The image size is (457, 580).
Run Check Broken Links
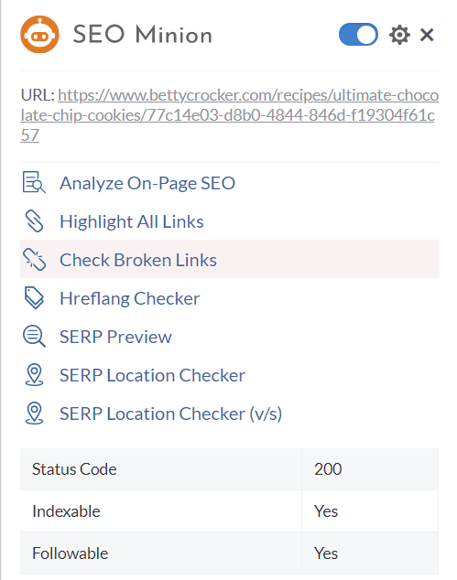tap(138, 260)
